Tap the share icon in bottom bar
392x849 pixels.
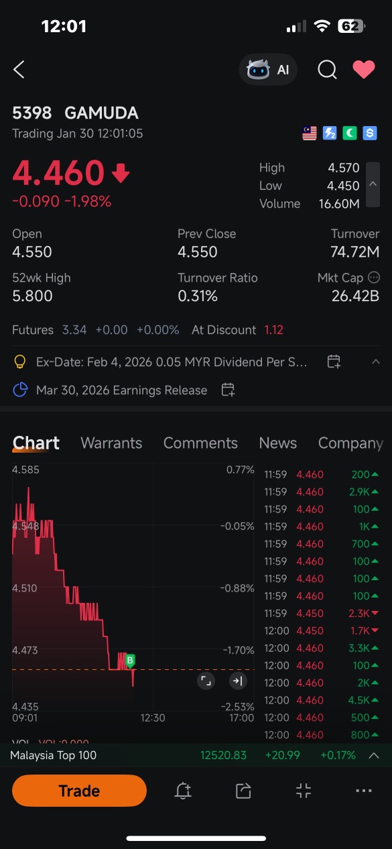pyautogui.click(x=243, y=791)
